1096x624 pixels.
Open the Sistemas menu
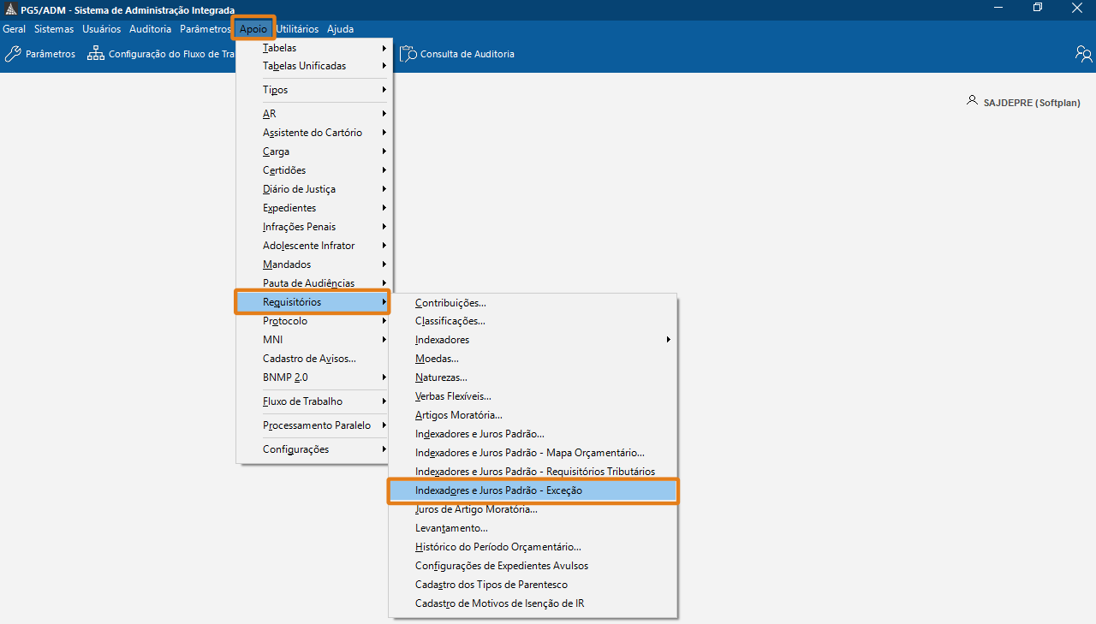point(54,29)
